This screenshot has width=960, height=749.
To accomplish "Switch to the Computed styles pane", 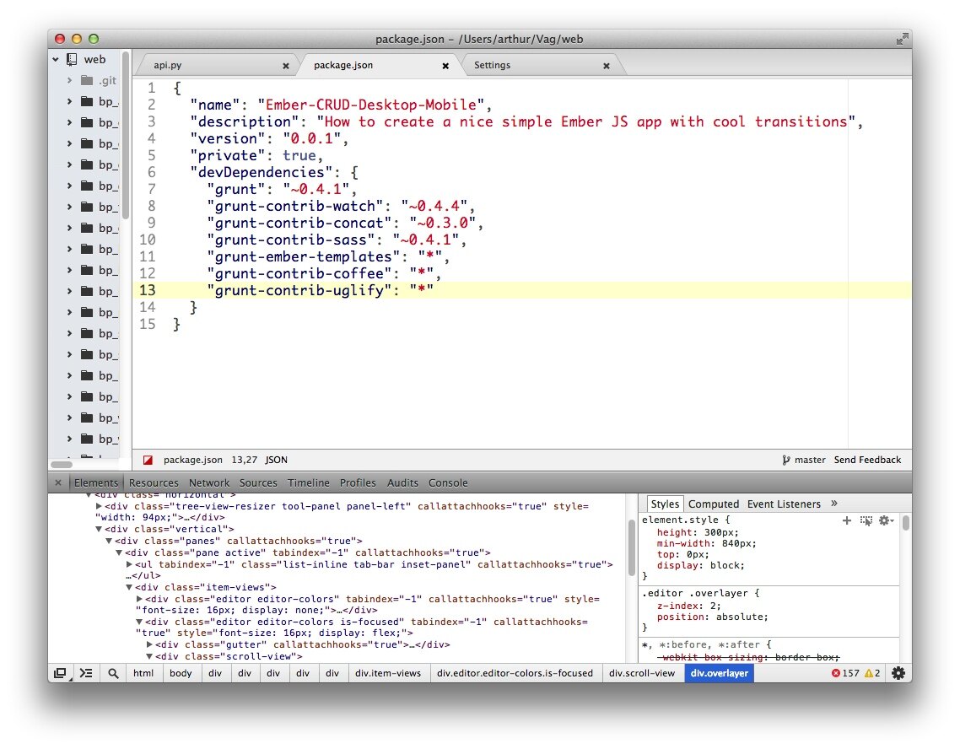I will 714,504.
